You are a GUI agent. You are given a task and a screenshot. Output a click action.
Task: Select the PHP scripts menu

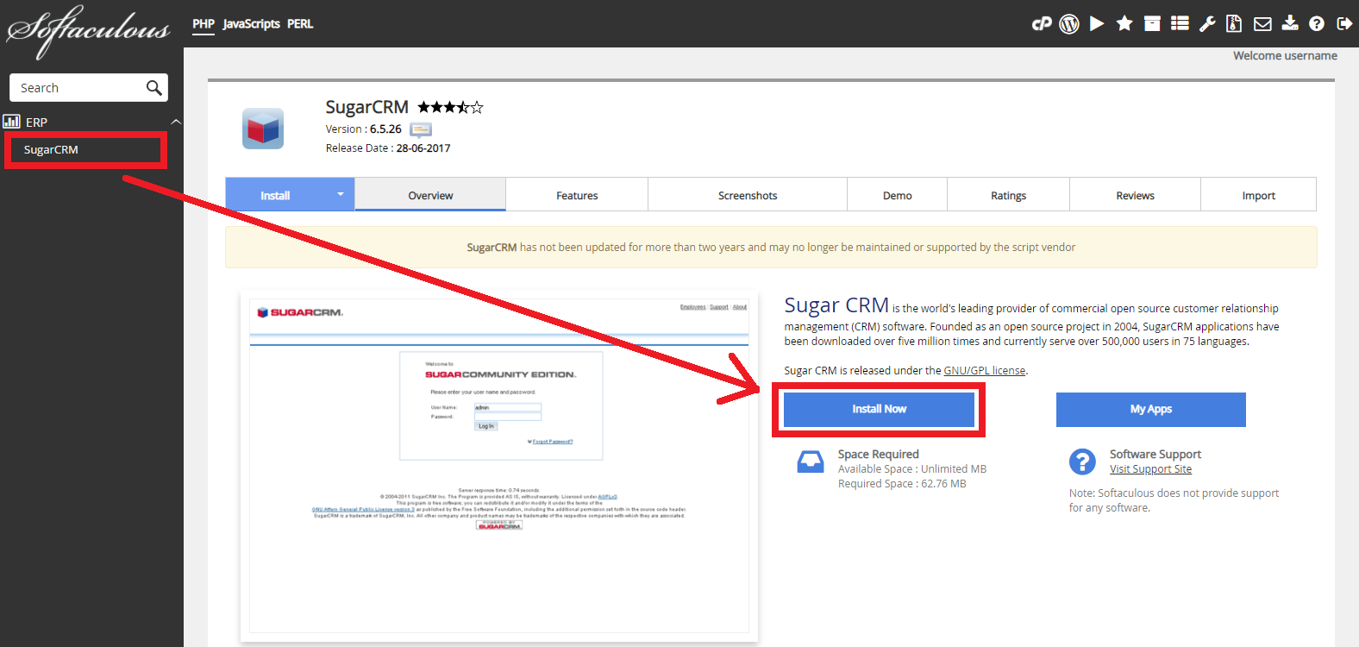pyautogui.click(x=204, y=23)
